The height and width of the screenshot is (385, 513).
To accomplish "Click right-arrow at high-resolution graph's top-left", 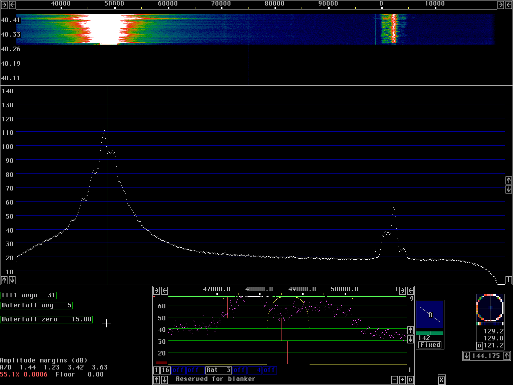I will click(x=156, y=290).
